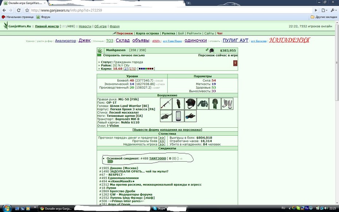Open Рейтинги in the game menu

[x=194, y=33]
